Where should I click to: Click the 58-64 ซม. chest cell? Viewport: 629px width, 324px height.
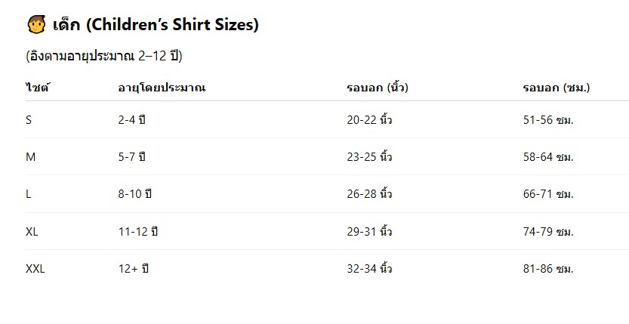[548, 157]
